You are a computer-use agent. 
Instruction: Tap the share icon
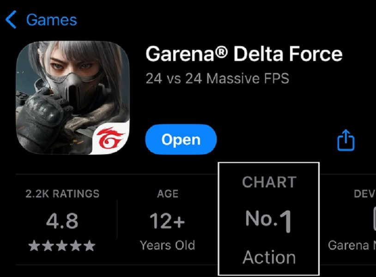point(346,140)
